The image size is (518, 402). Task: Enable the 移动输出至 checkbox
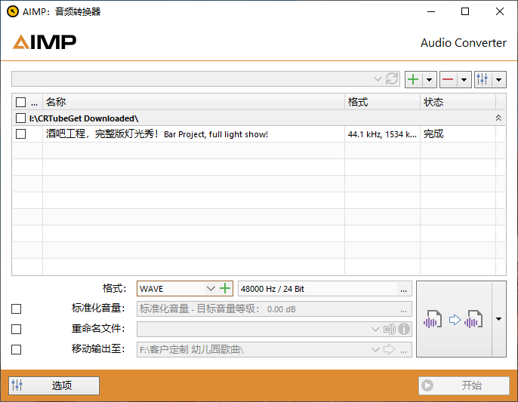tap(16, 349)
